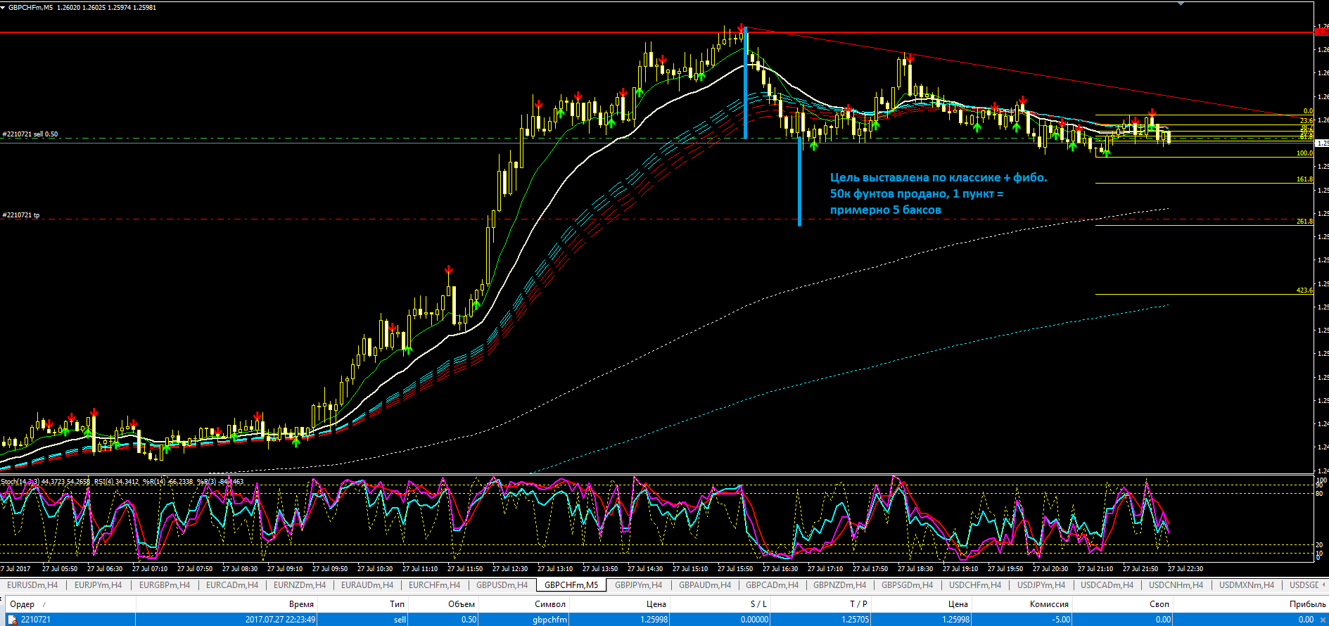The width and height of the screenshot is (1329, 626).
Task: Open the USDMXNm,H4 chart tab
Action: tap(1247, 585)
